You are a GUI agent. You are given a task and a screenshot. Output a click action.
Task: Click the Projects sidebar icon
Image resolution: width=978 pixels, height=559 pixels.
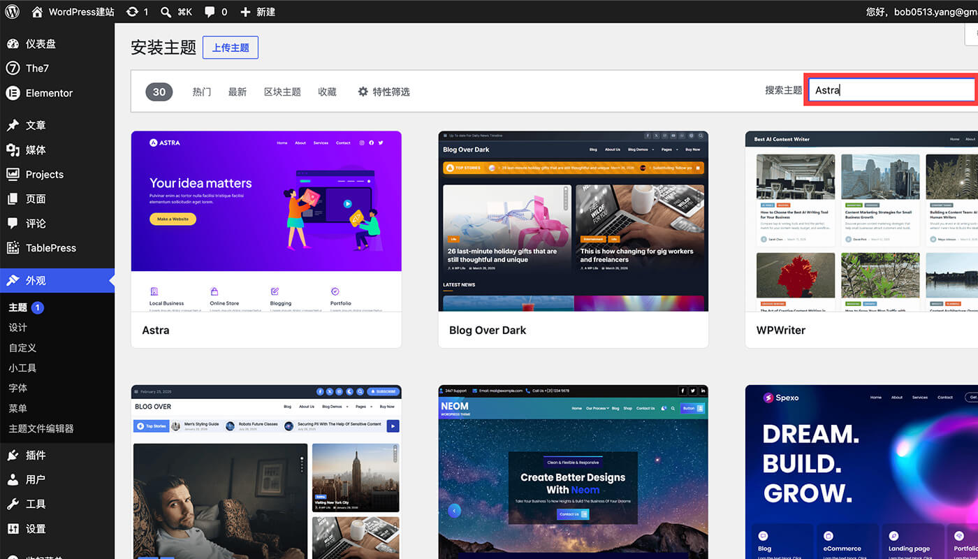[x=13, y=174]
